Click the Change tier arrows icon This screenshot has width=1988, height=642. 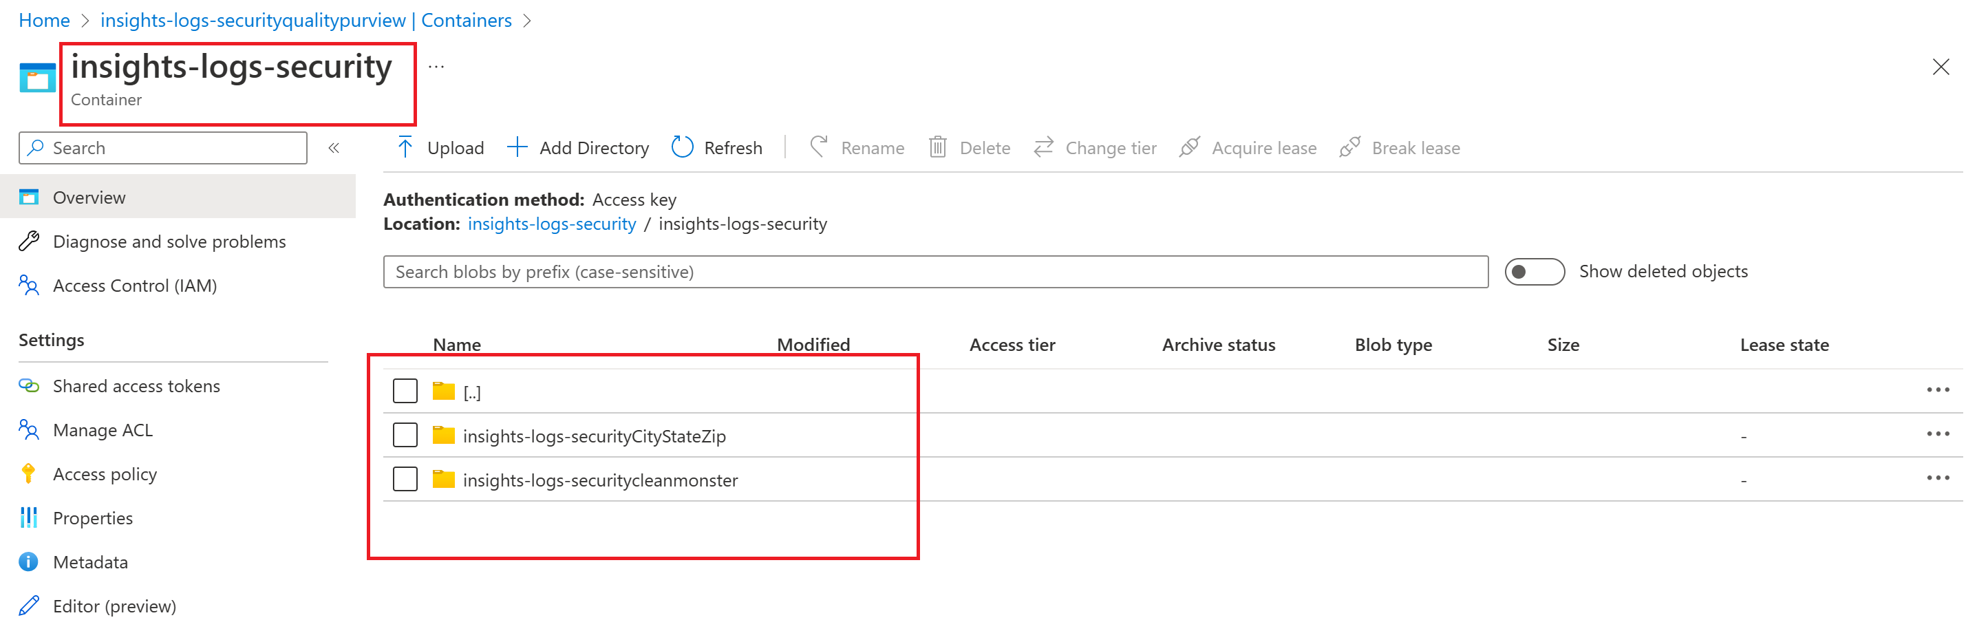coord(1043,147)
